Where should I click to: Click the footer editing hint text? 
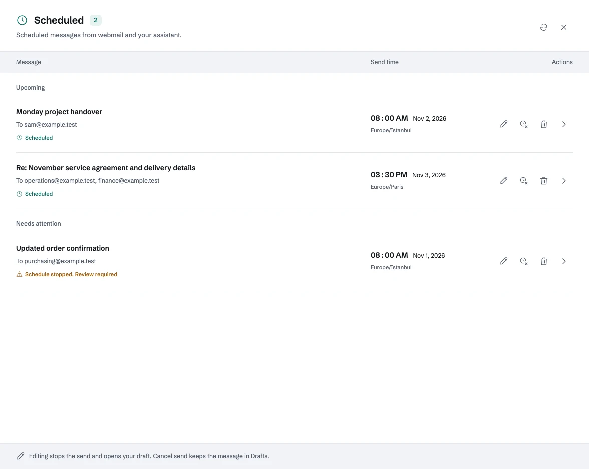149,456
